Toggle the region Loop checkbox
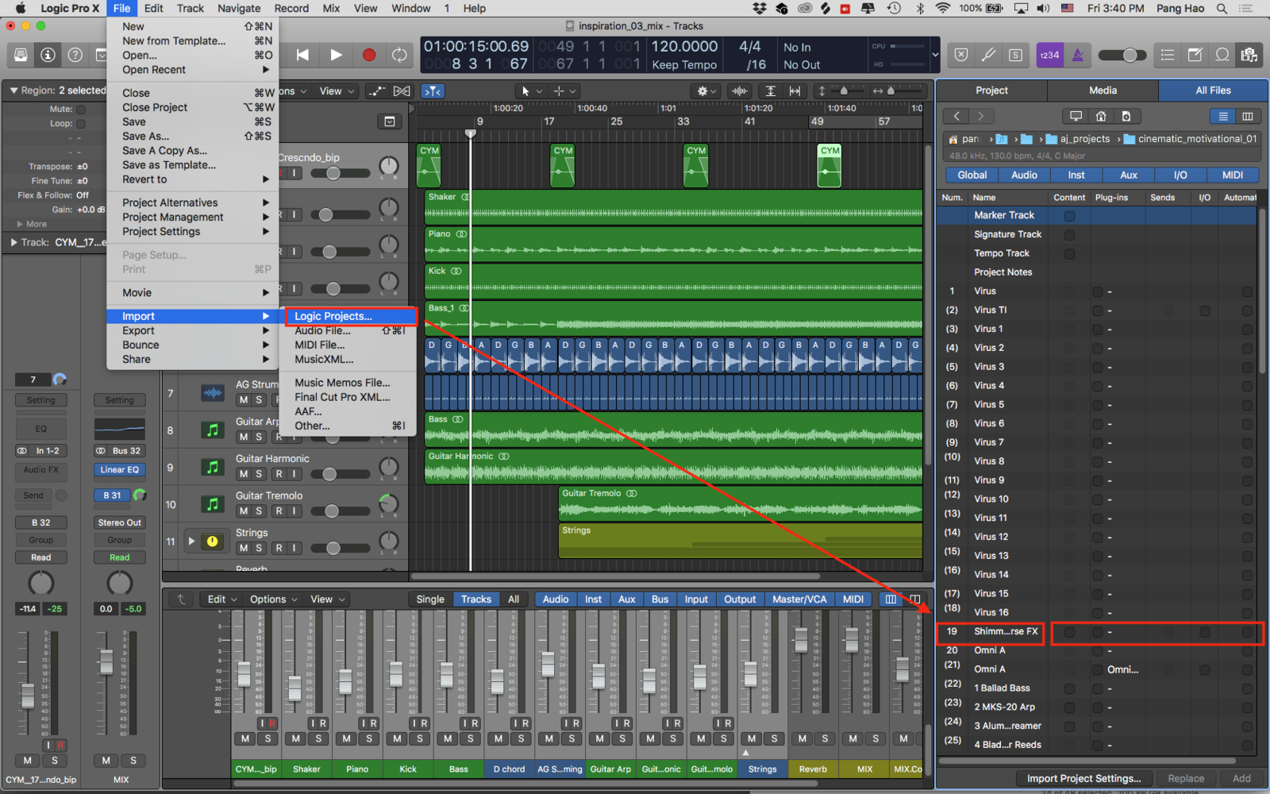 (81, 124)
